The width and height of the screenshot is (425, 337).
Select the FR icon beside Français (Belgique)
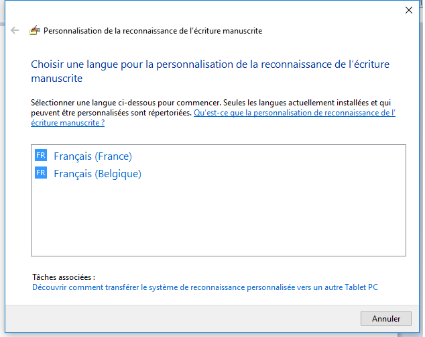[41, 173]
